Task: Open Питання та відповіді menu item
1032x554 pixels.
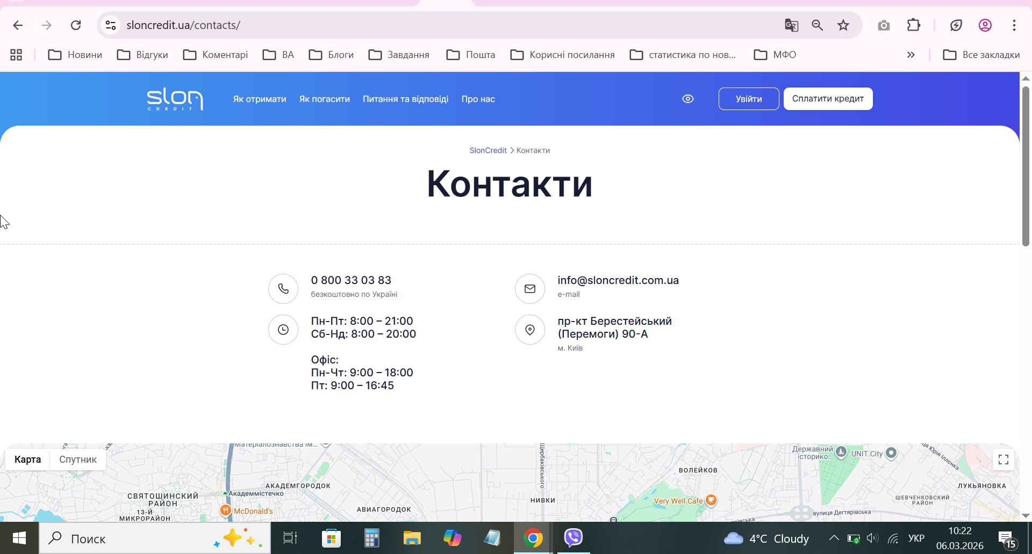Action: [405, 99]
